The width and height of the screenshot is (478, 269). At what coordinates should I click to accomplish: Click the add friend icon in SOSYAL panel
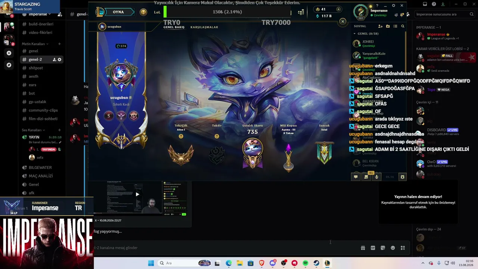(x=380, y=26)
